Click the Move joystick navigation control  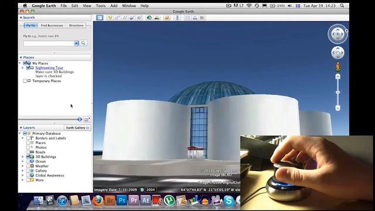[x=337, y=53]
